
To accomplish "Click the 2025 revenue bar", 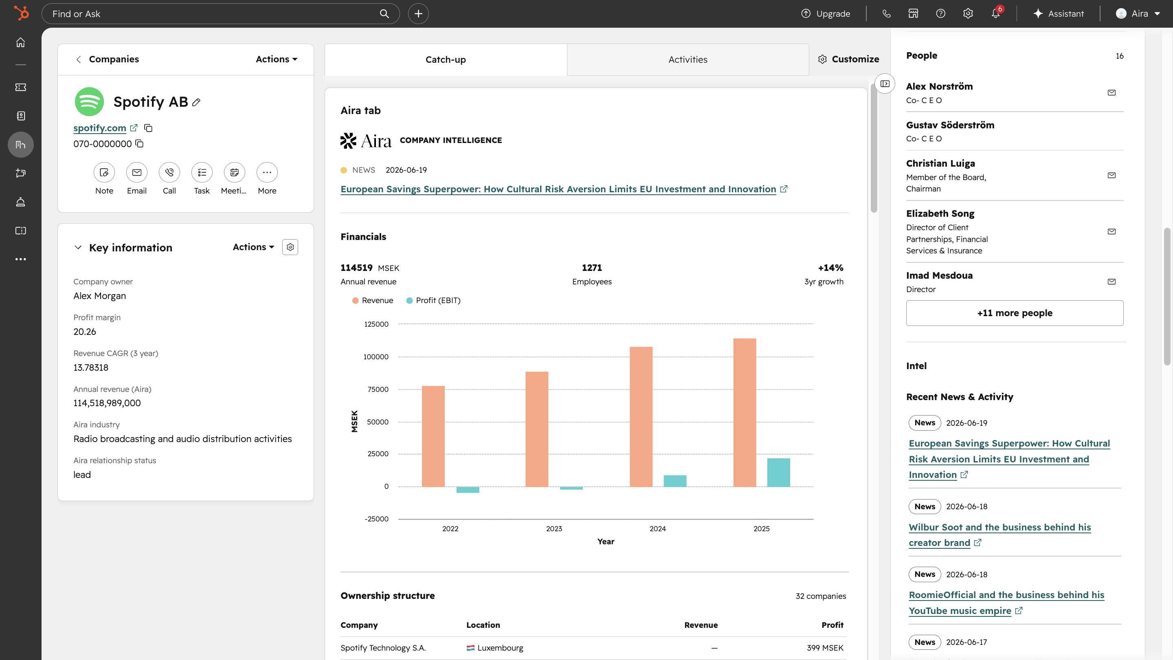I will click(x=745, y=413).
